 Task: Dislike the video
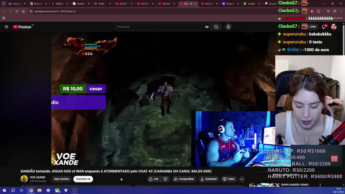click(165, 179)
